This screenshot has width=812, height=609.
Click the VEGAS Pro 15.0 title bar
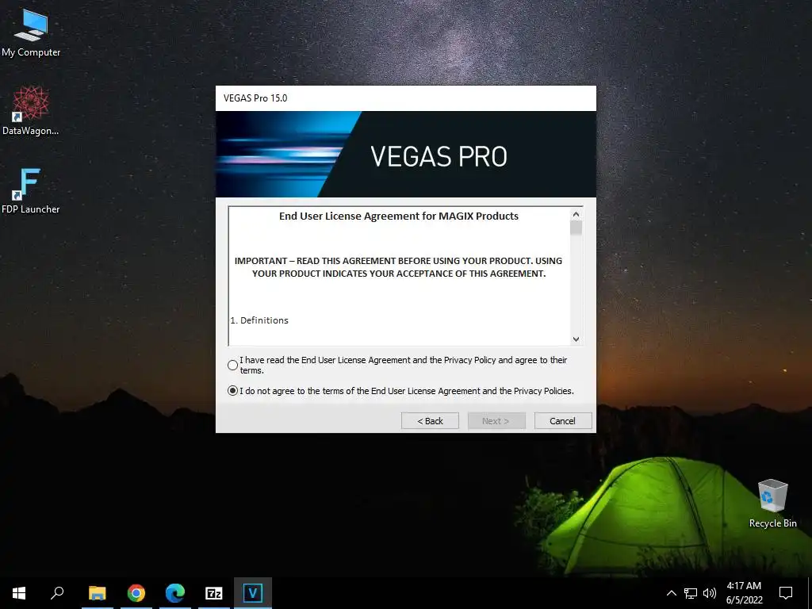405,98
